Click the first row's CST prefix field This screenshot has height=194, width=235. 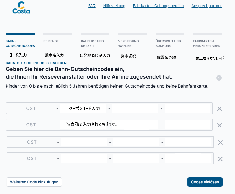pyautogui.click(x=31, y=108)
